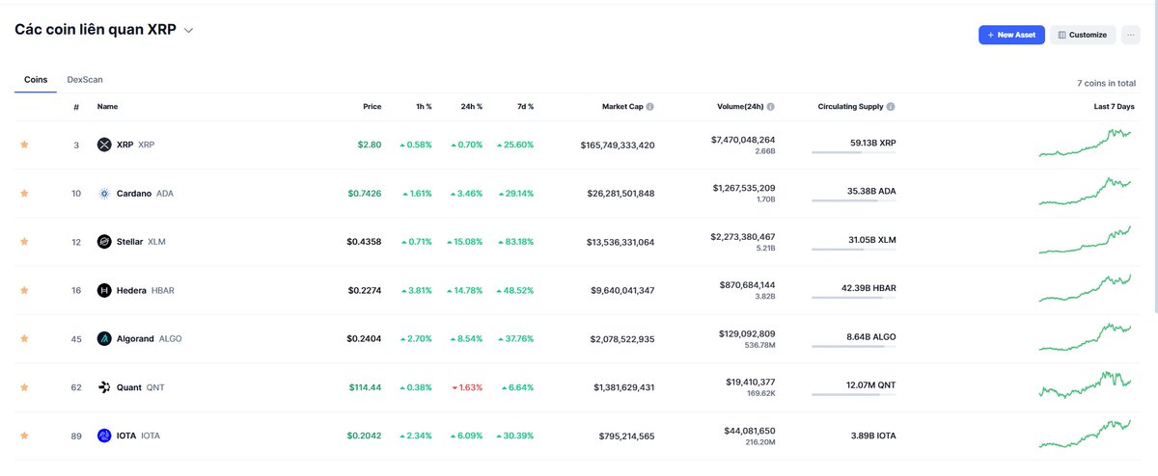Toggle the Hedera watchlist star

24,290
